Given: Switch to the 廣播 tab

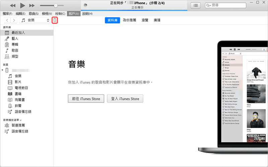Looking at the screenshot, I should pos(157,20).
